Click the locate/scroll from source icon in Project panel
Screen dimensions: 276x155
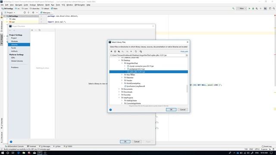tap(25, 12)
